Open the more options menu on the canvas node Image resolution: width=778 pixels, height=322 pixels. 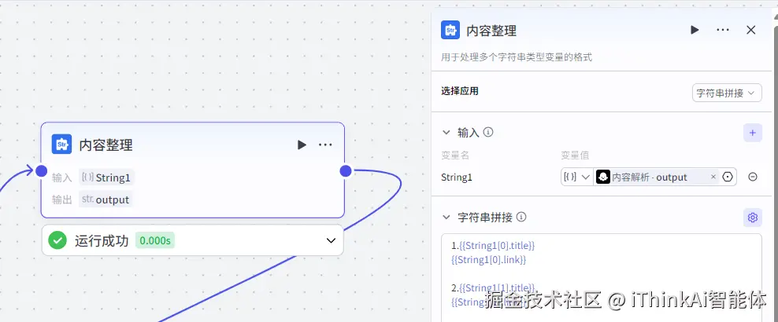click(x=325, y=145)
